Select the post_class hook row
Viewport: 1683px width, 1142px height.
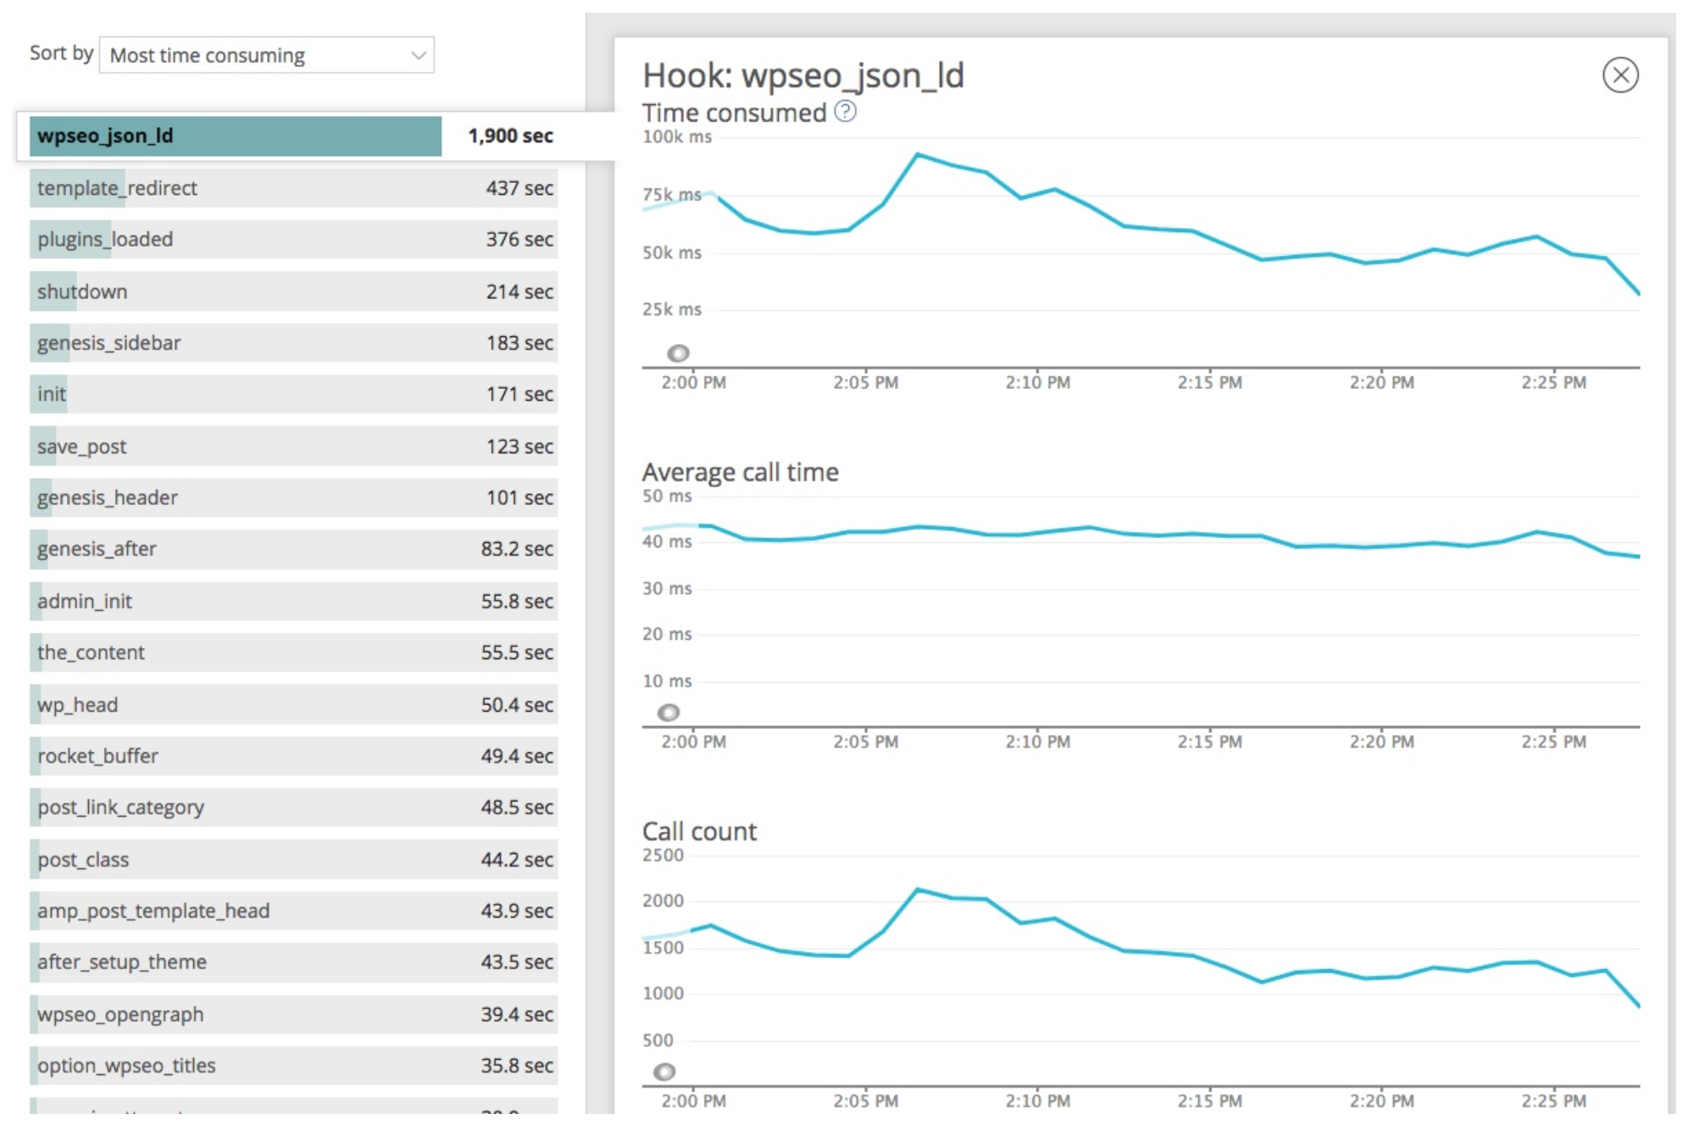tap(293, 860)
